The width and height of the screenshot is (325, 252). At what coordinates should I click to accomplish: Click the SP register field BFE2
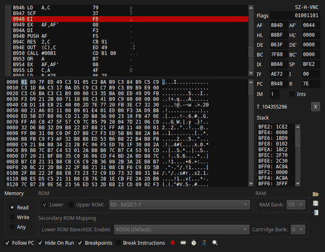pyautogui.click(x=311, y=64)
